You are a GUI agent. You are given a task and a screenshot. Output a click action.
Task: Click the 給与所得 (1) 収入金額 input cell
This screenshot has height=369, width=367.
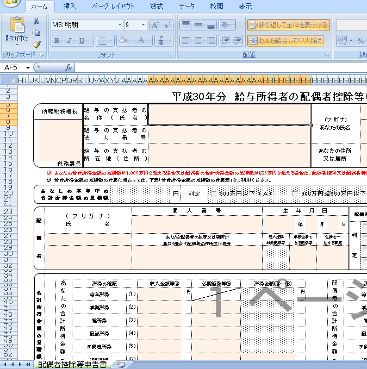click(x=159, y=295)
